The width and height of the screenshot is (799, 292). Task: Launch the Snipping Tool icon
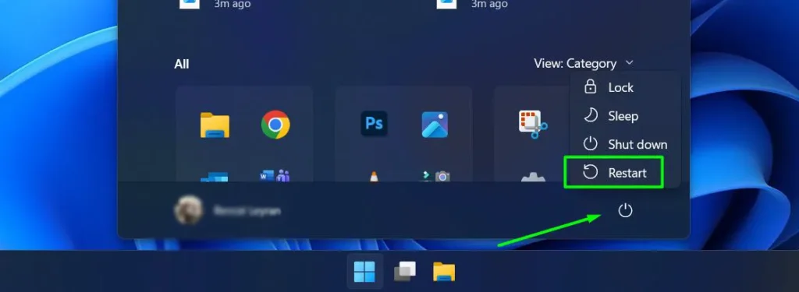(532, 125)
